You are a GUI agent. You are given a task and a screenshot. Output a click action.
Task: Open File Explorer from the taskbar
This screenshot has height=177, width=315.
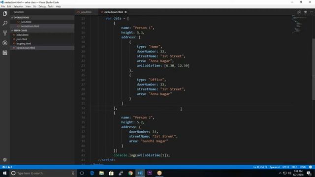101,173
